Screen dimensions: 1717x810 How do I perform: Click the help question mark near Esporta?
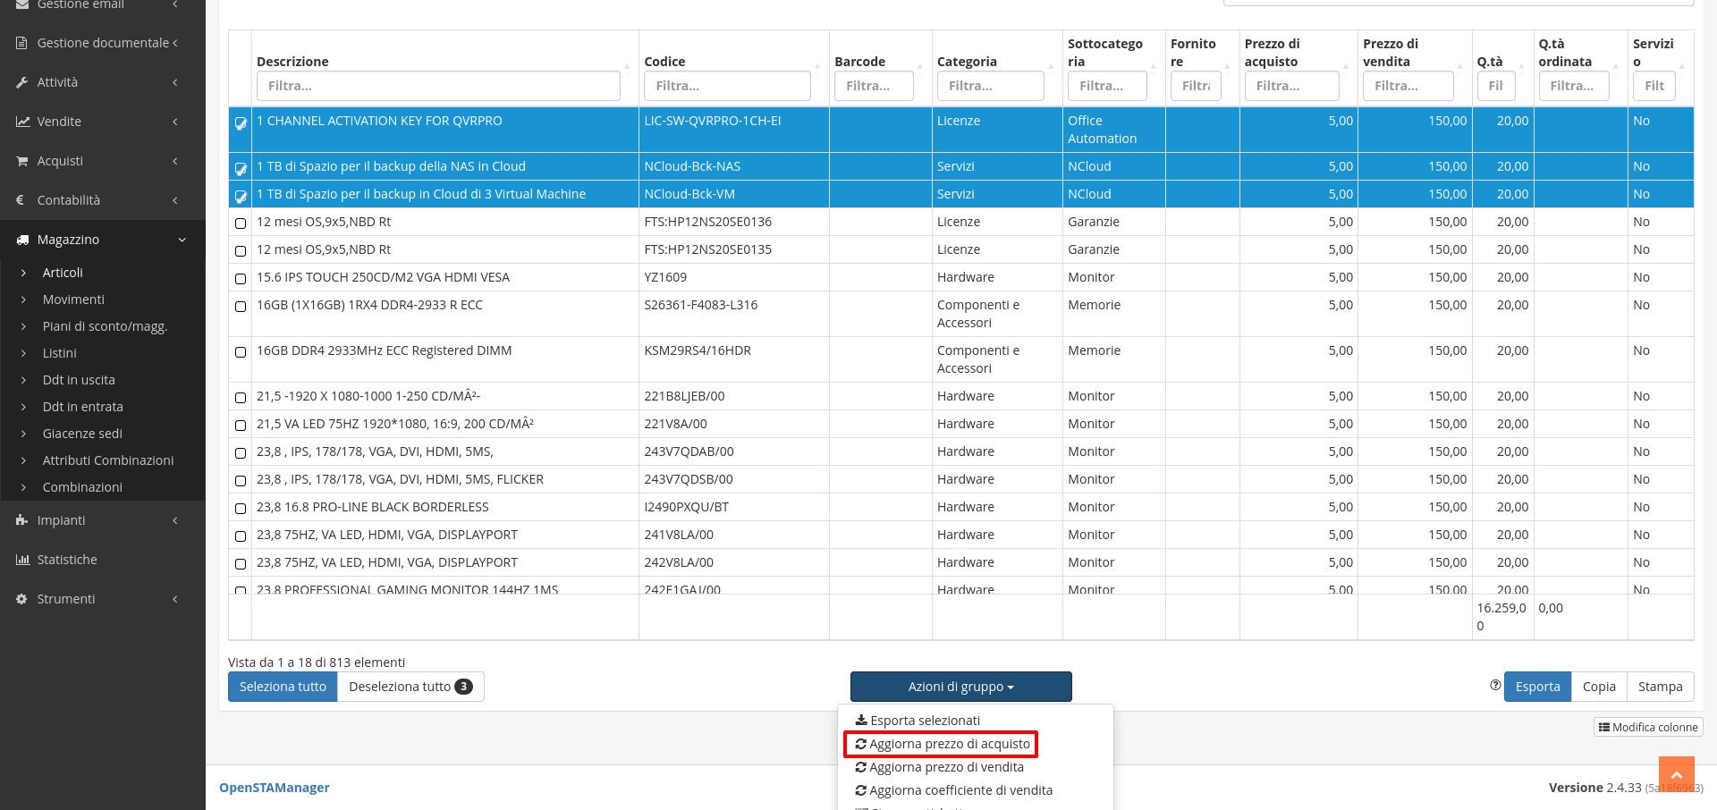tap(1495, 686)
